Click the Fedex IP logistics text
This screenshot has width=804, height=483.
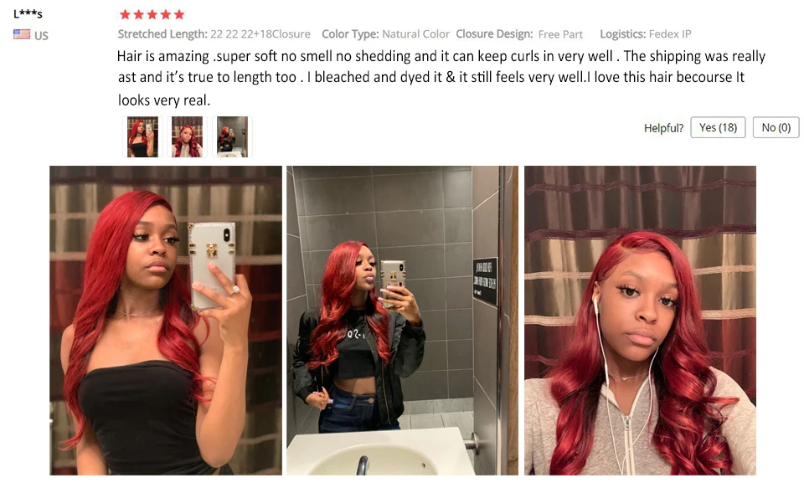670,33
